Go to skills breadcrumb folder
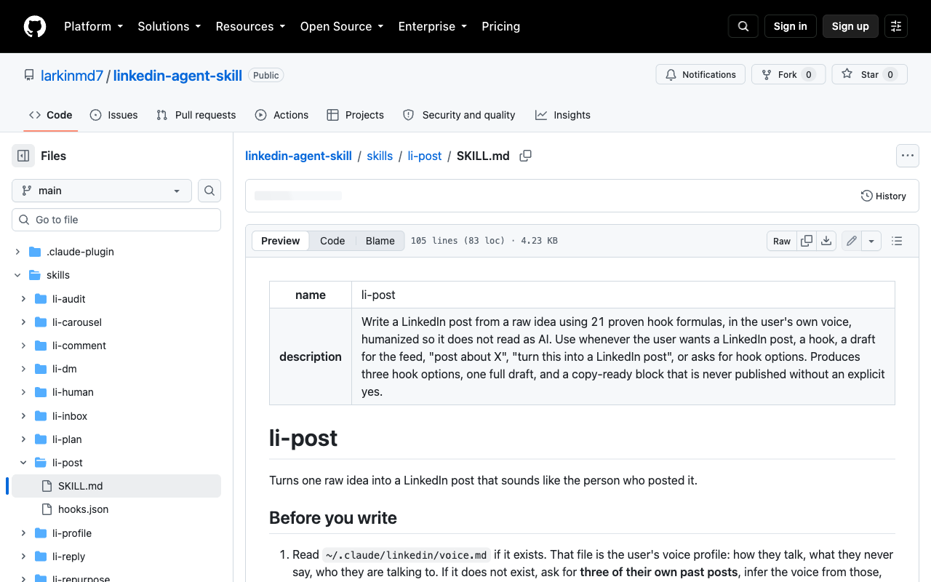 point(380,156)
